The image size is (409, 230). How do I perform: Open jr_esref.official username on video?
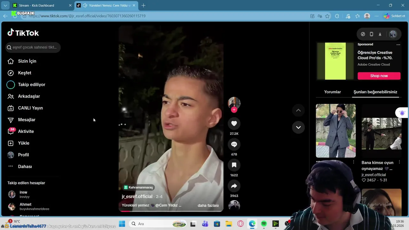click(137, 196)
